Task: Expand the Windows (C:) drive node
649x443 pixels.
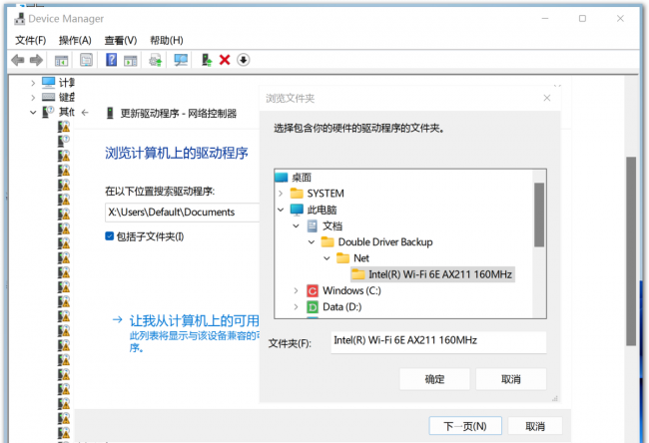Action: coord(296,290)
